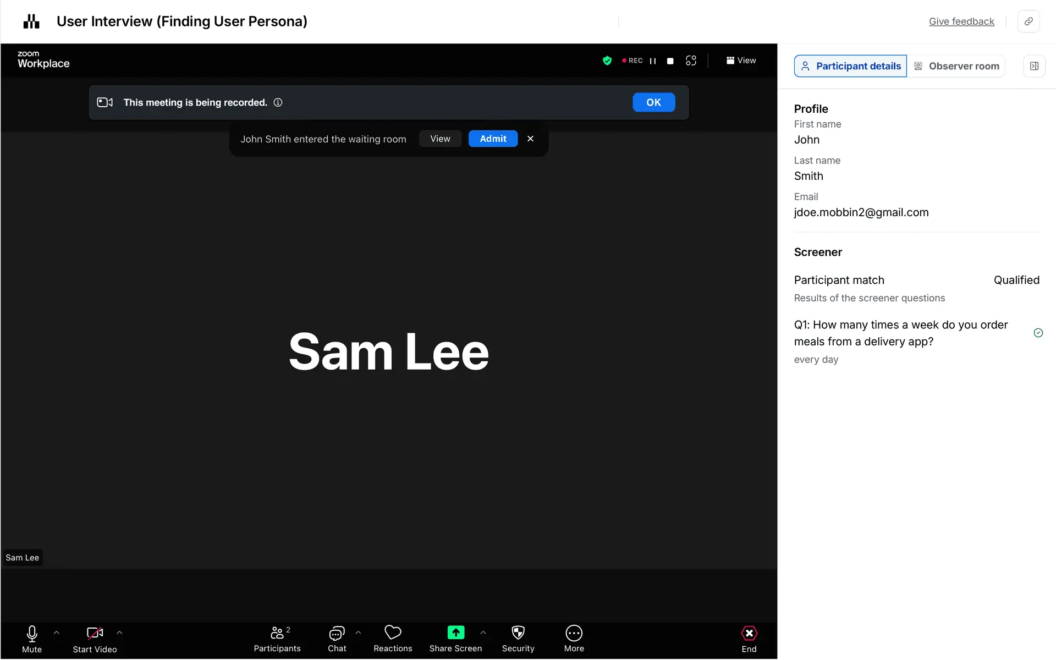Open the Give feedback link
1056x660 pixels.
[961, 21]
